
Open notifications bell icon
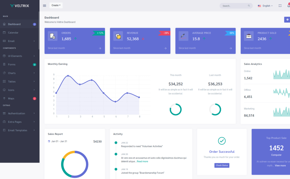coord(289,6)
